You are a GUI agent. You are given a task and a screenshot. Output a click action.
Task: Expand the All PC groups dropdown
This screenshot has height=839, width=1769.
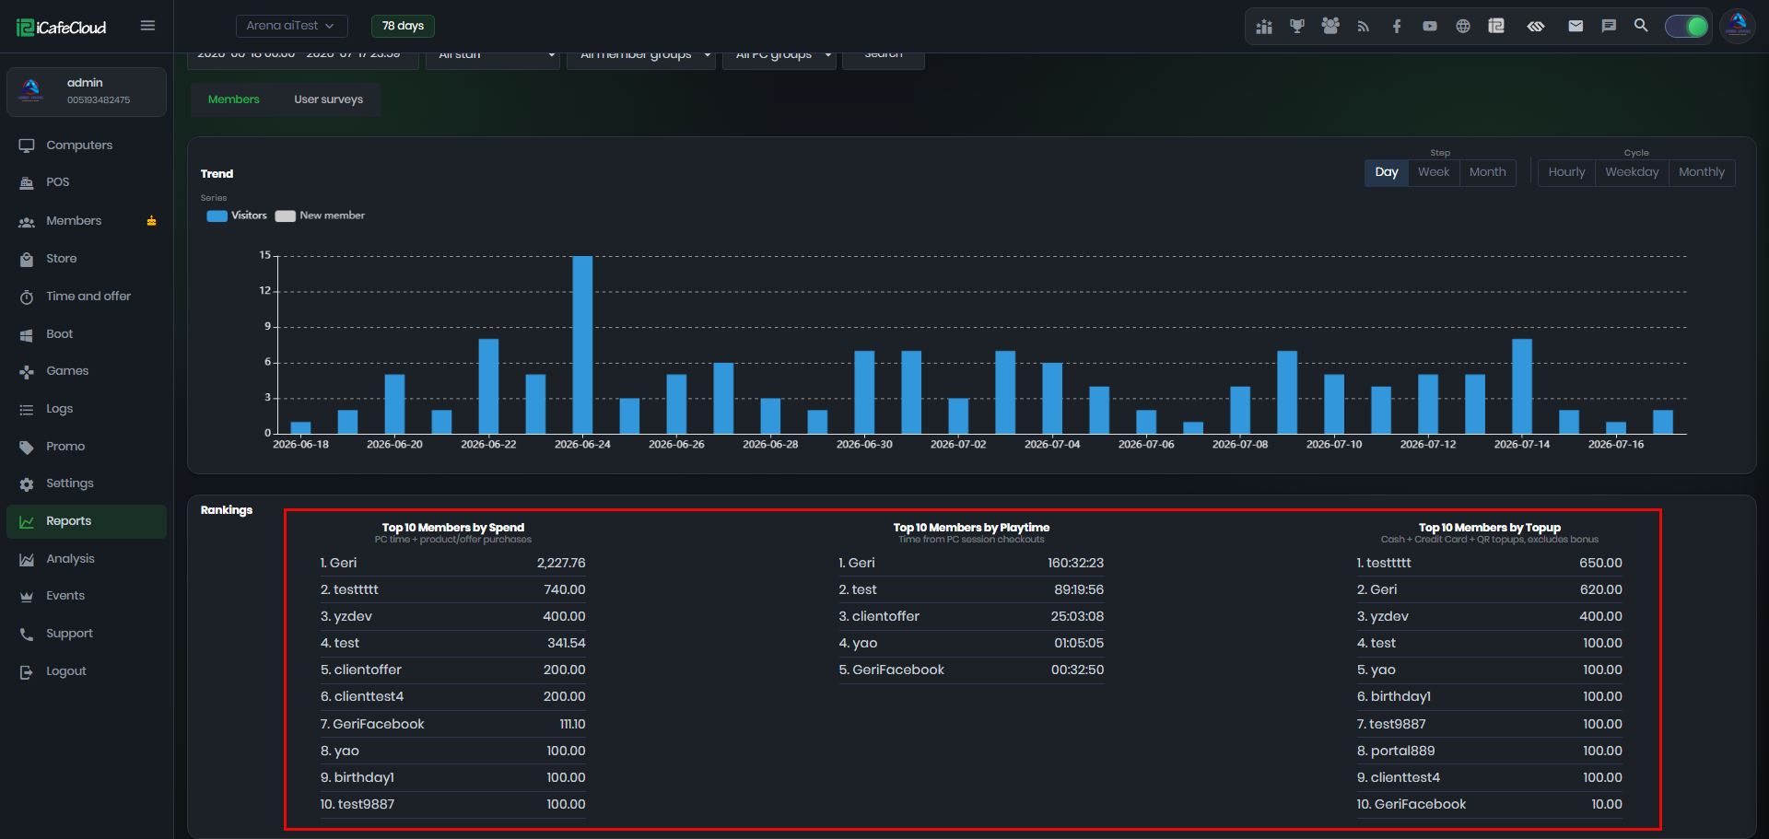(x=779, y=55)
